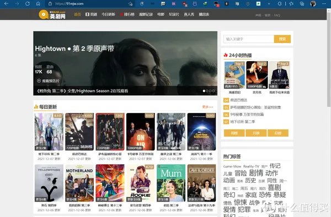The height and width of the screenshot is (217, 331).
Task: Open The Rookie poster
Action: coord(141,183)
